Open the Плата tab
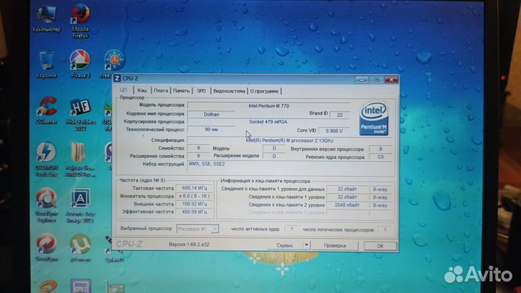This screenshot has height=293, width=521. pyautogui.click(x=161, y=90)
